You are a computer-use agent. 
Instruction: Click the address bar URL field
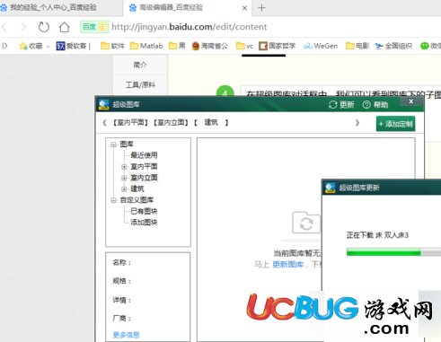(x=190, y=27)
